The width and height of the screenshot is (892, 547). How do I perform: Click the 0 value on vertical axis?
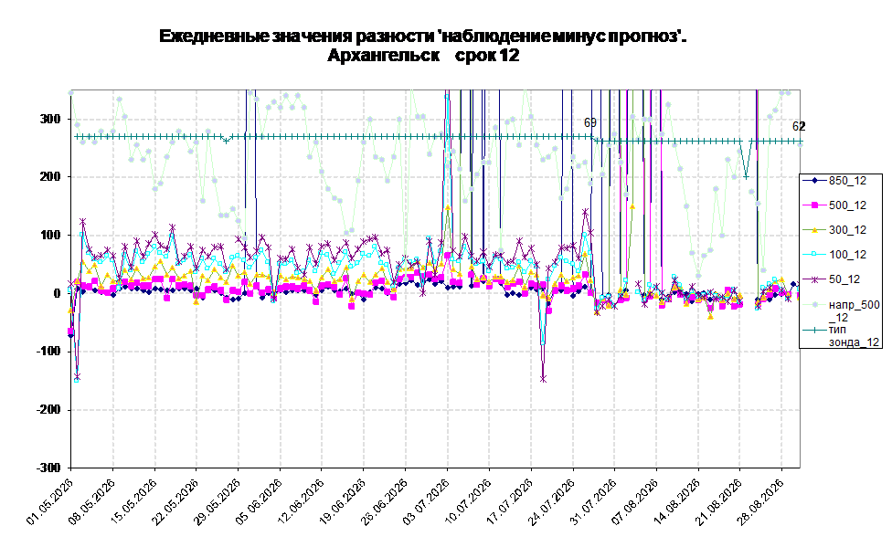57,293
